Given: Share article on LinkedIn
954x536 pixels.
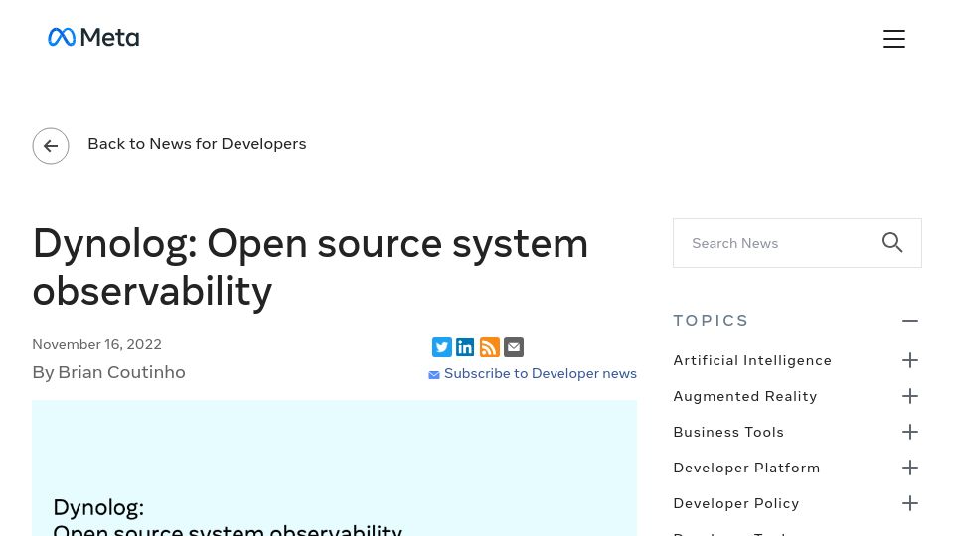Looking at the screenshot, I should [x=465, y=347].
